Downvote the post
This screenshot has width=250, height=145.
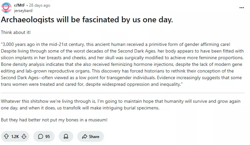(25, 136)
